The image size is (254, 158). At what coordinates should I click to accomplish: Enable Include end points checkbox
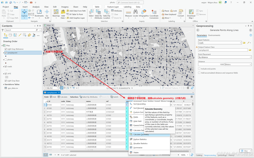pyautogui.click(x=199, y=69)
